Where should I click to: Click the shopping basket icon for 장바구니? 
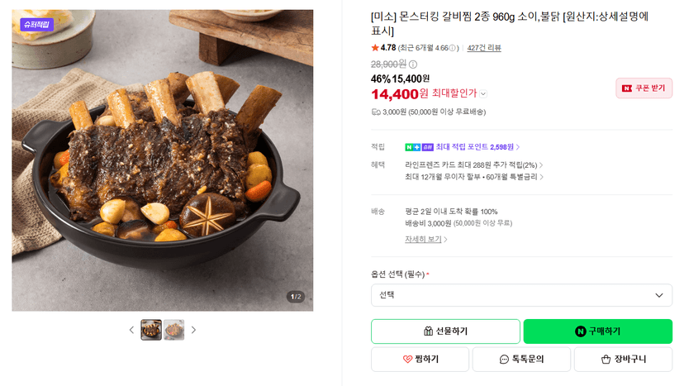pyautogui.click(x=606, y=360)
